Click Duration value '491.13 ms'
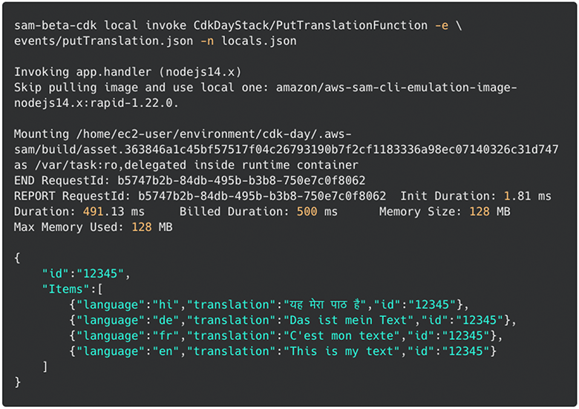579x409 pixels. [114, 212]
